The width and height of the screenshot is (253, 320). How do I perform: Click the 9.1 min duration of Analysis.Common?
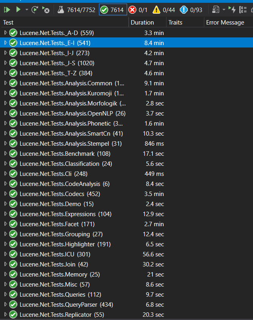click(154, 83)
